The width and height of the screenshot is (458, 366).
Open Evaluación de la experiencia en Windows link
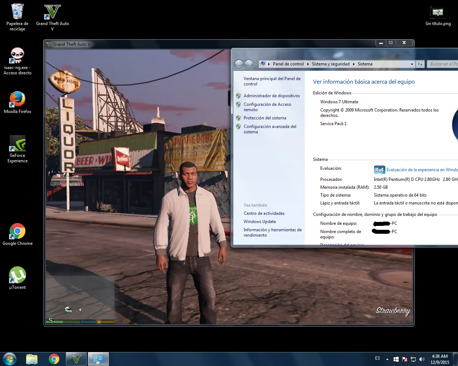pos(422,170)
